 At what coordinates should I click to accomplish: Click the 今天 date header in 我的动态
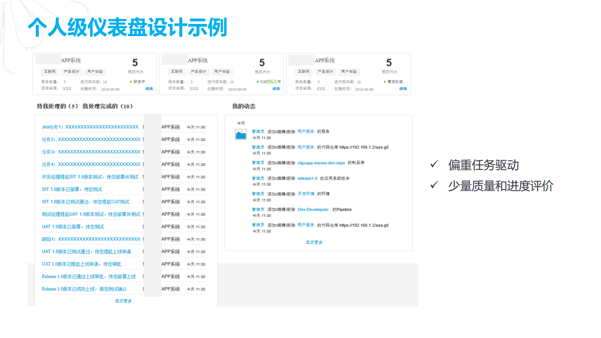(241, 123)
